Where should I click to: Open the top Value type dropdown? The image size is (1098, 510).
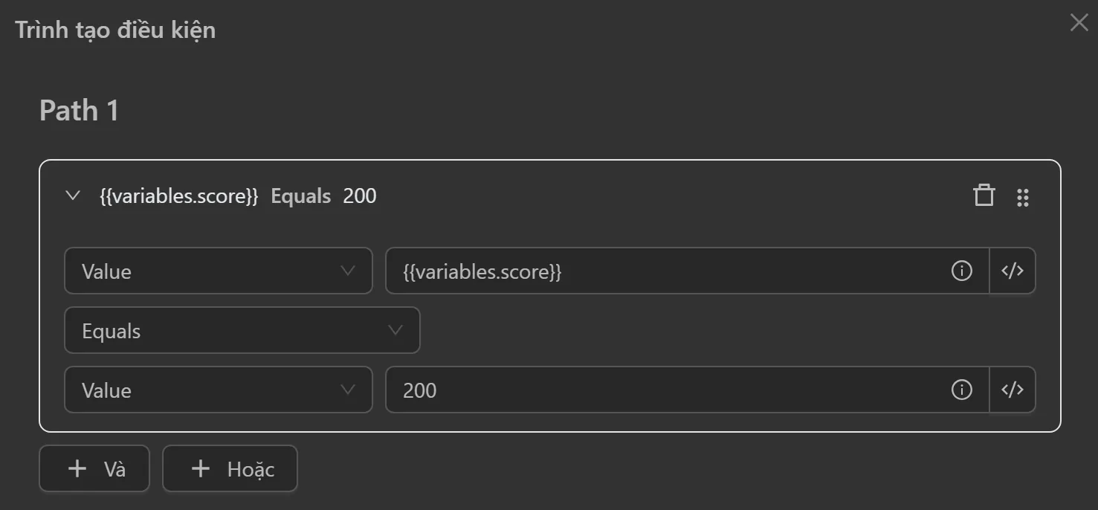[x=218, y=271]
